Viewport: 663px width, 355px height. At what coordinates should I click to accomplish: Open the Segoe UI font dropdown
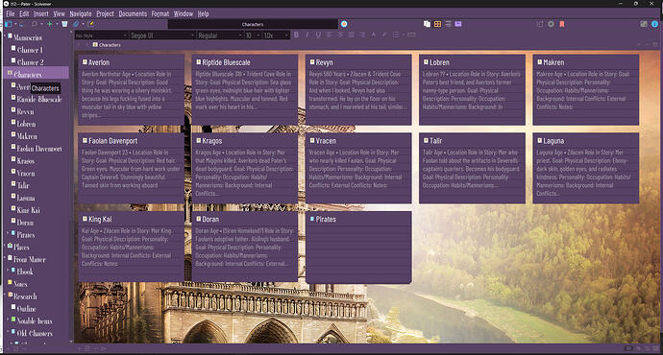[162, 35]
